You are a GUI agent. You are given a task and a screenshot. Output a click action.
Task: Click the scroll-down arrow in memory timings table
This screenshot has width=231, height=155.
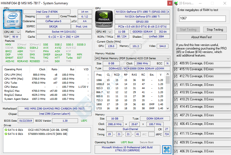click(x=168, y=108)
